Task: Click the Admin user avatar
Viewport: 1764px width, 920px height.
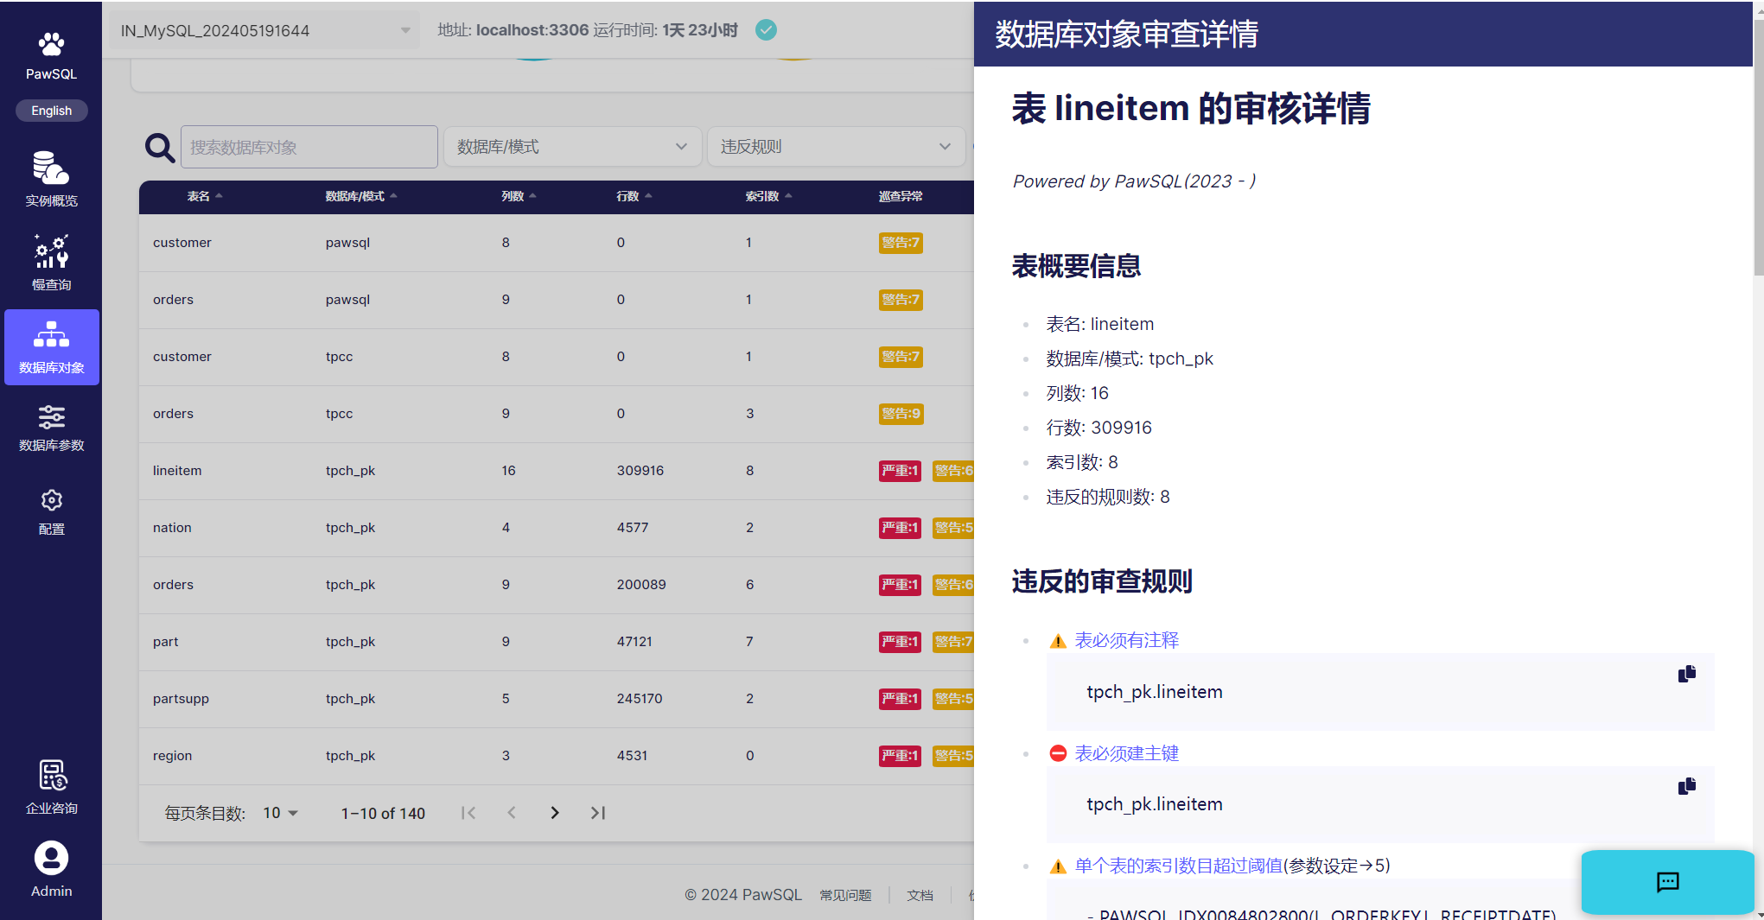Action: pos(51,859)
